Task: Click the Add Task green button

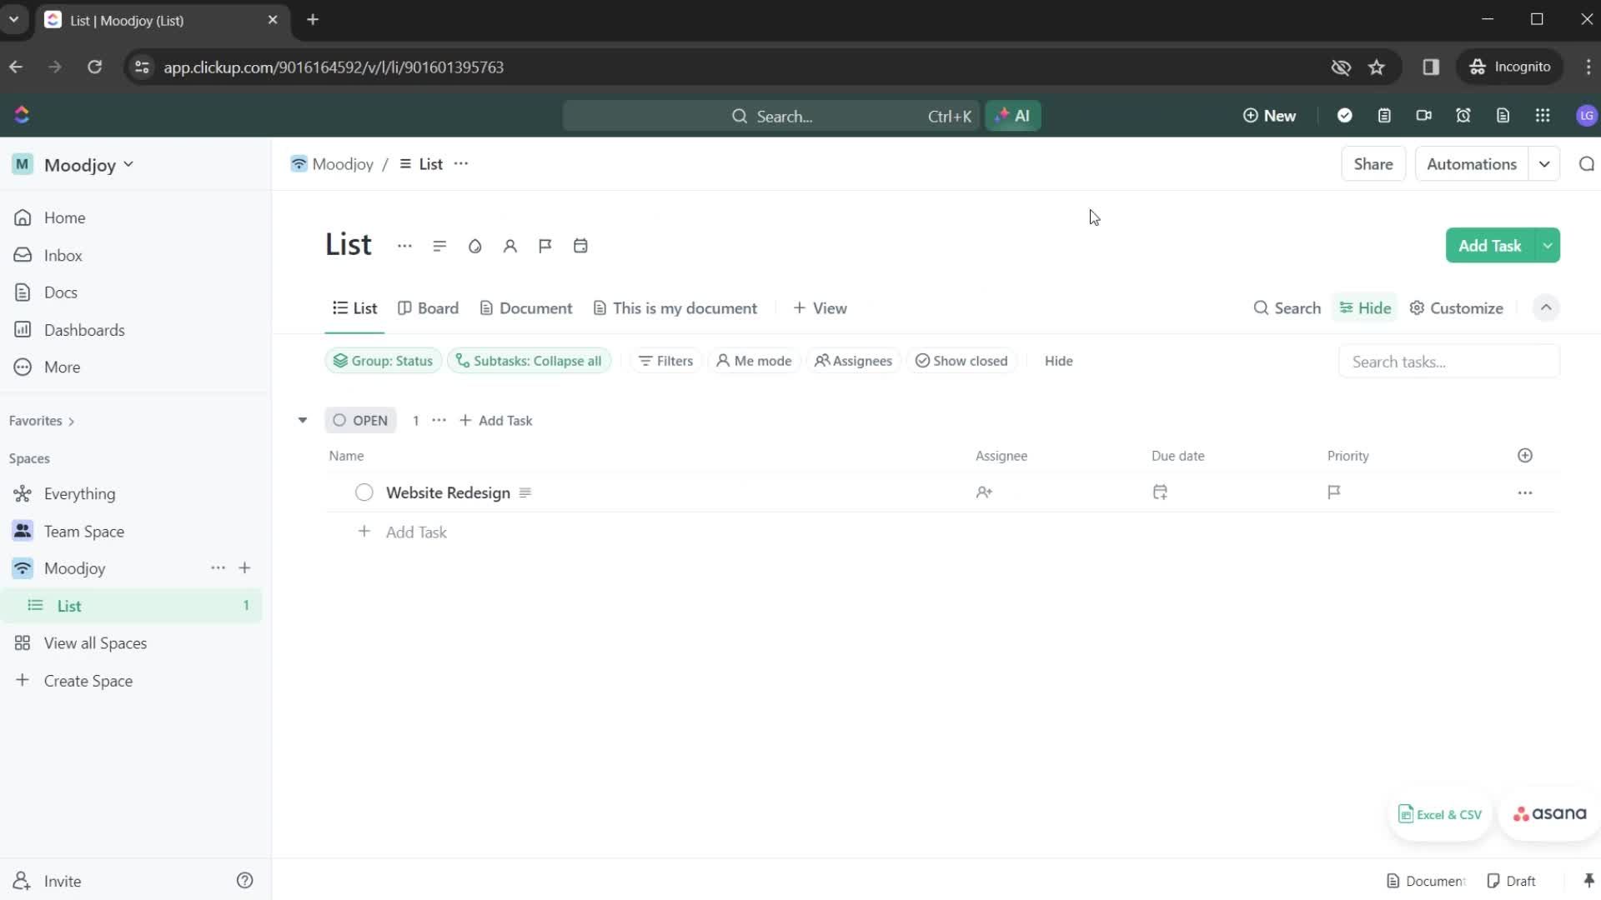Action: tap(1490, 245)
